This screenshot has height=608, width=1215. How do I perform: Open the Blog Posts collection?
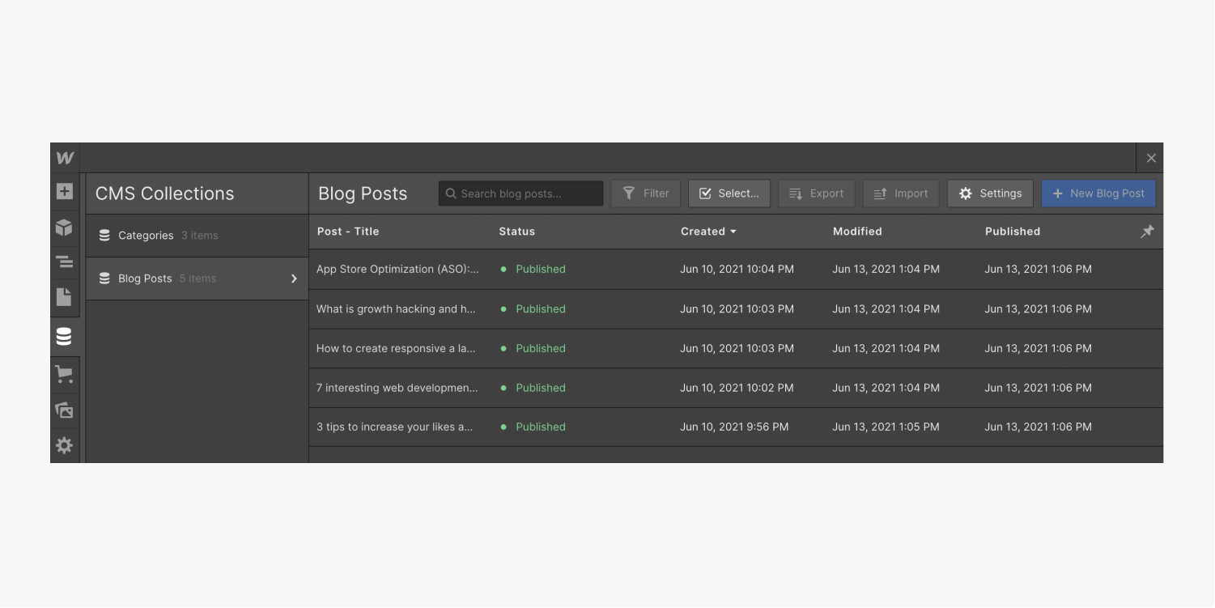197,278
